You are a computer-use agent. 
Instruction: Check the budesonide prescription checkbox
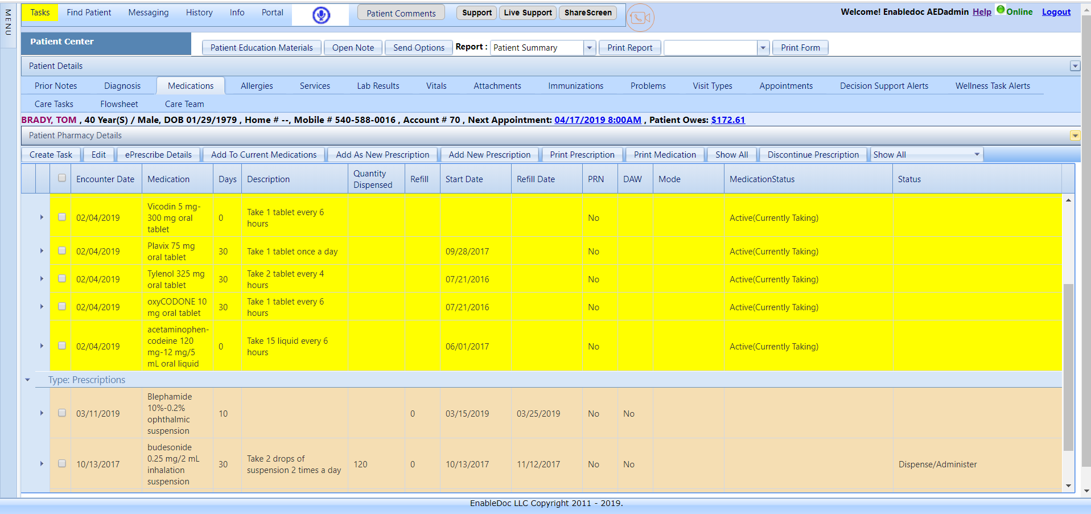tap(62, 463)
